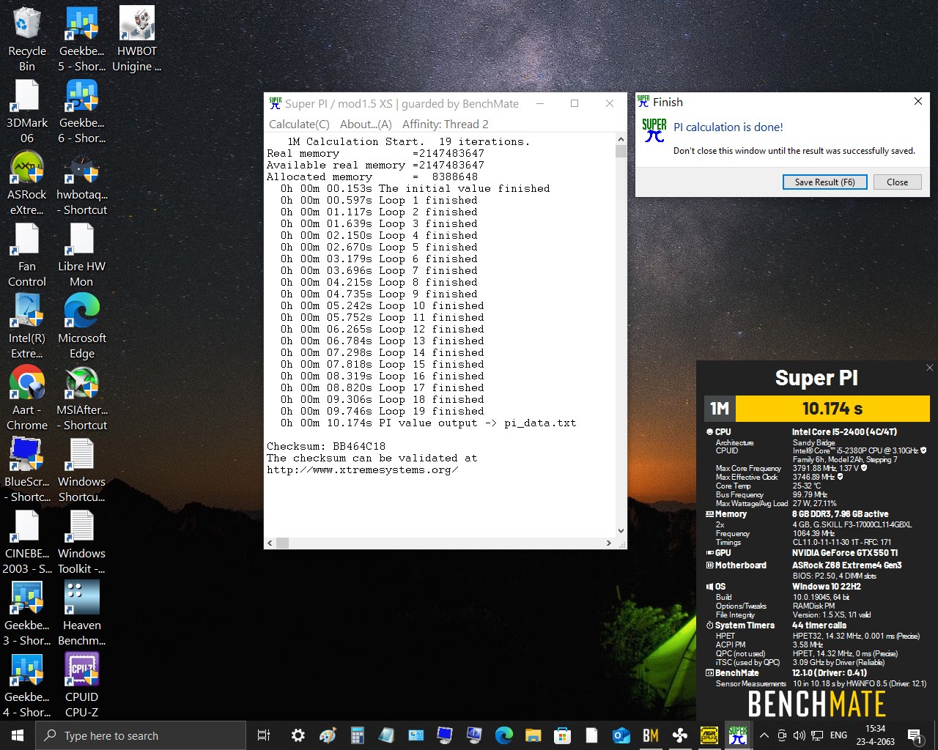Open the notification center icon
This screenshot has width=938, height=750.
coord(915,735)
